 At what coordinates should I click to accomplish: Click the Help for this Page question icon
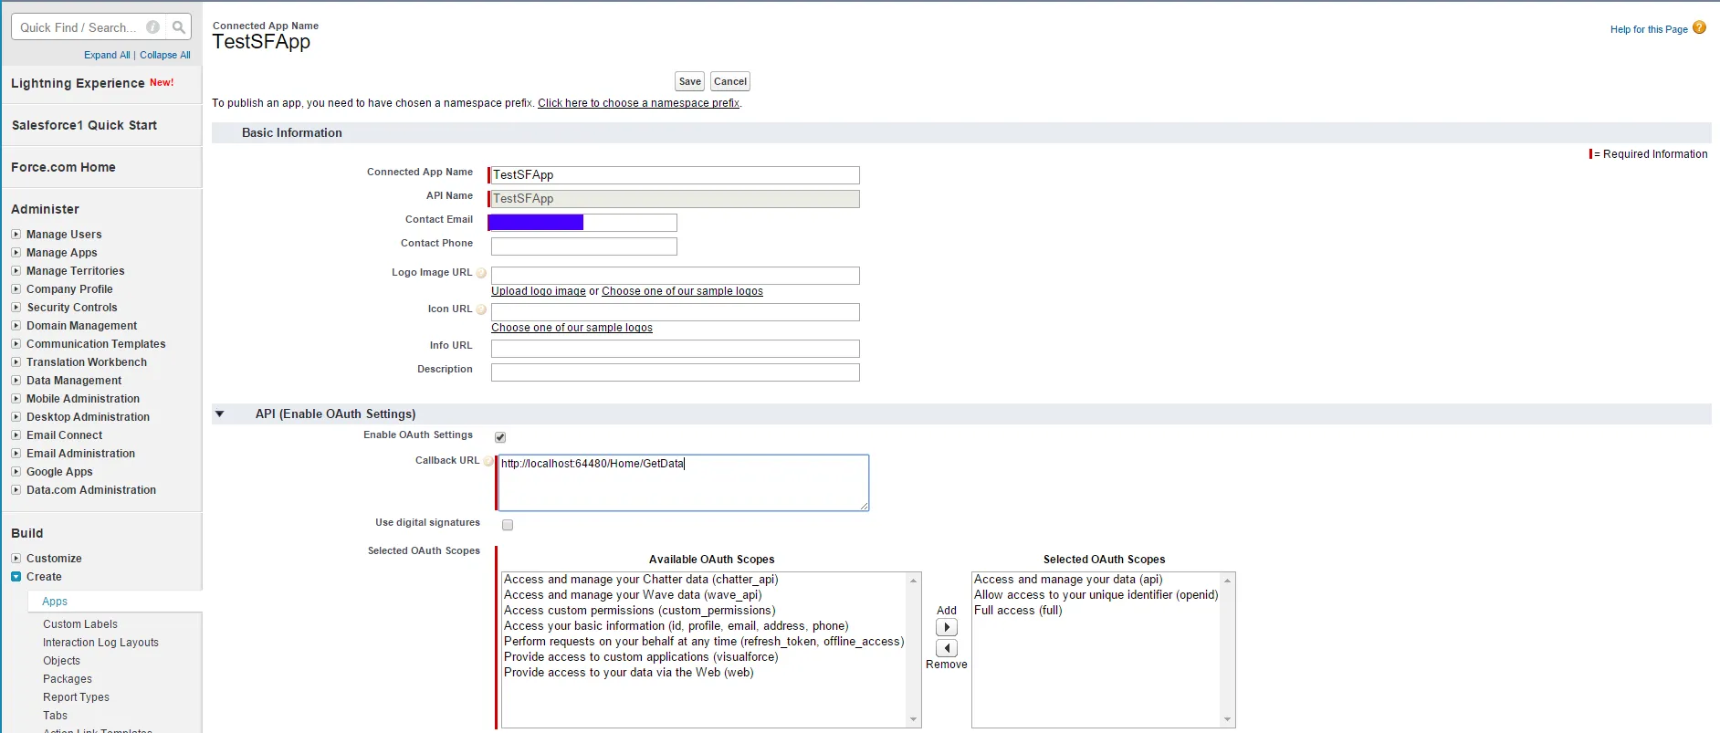(1699, 27)
